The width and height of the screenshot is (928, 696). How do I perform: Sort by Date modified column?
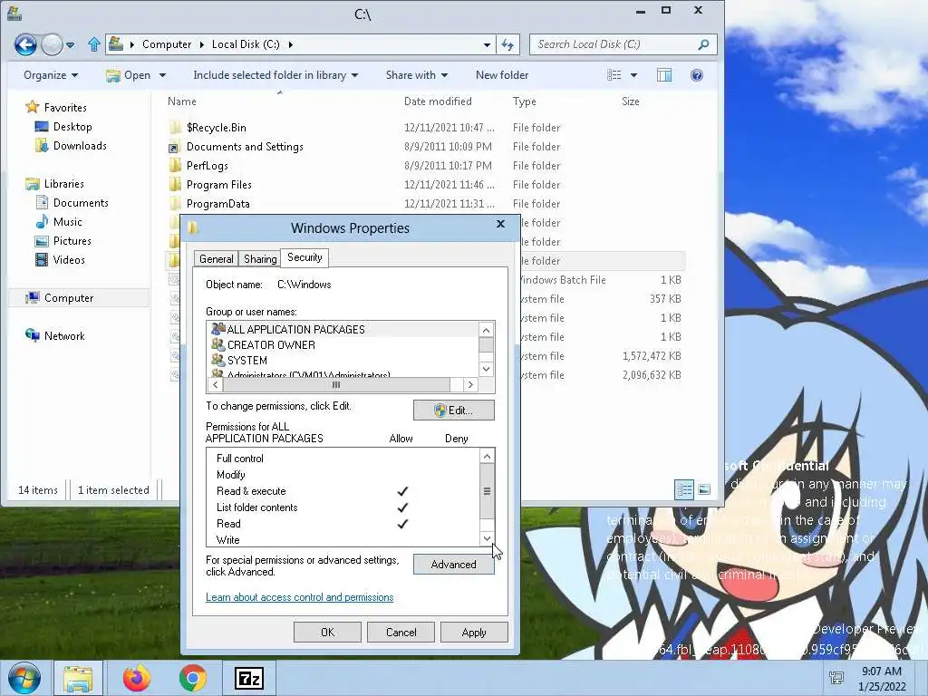click(438, 101)
